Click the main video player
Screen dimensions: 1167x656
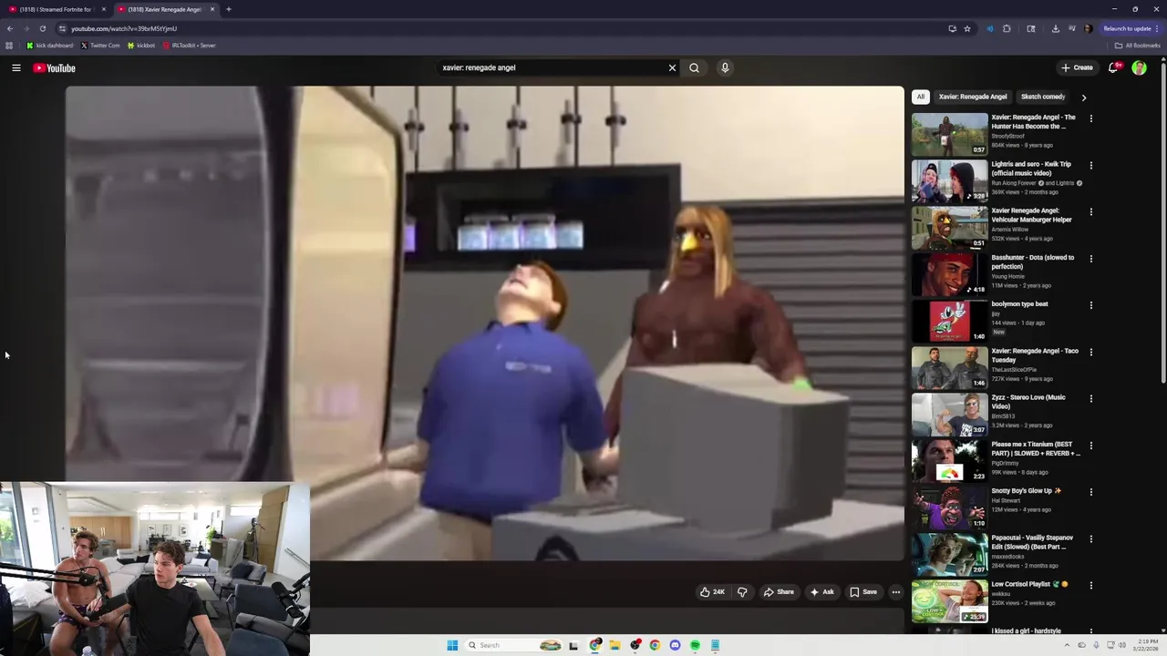(x=484, y=323)
